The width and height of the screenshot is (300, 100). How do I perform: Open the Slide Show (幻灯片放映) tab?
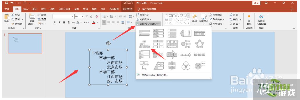coord(64,9)
